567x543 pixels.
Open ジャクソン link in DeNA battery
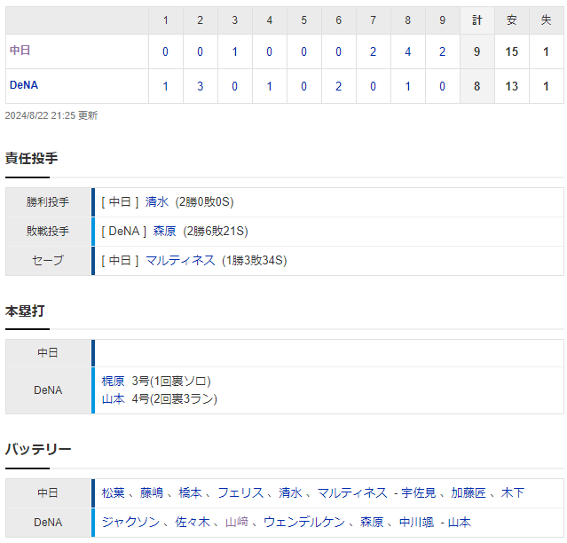(130, 522)
